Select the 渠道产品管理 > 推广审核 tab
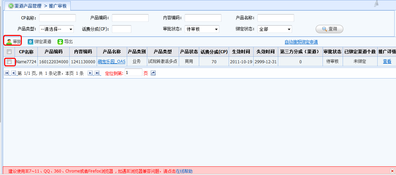 37,6
